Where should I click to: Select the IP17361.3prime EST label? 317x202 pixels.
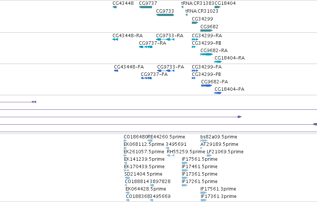point(219,196)
